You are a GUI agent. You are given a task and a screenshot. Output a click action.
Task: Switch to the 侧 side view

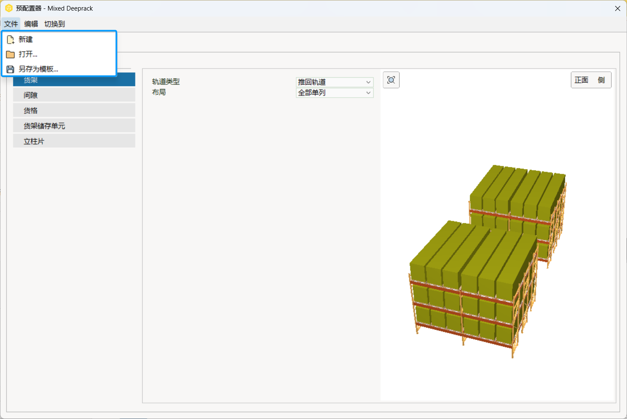[x=601, y=80]
